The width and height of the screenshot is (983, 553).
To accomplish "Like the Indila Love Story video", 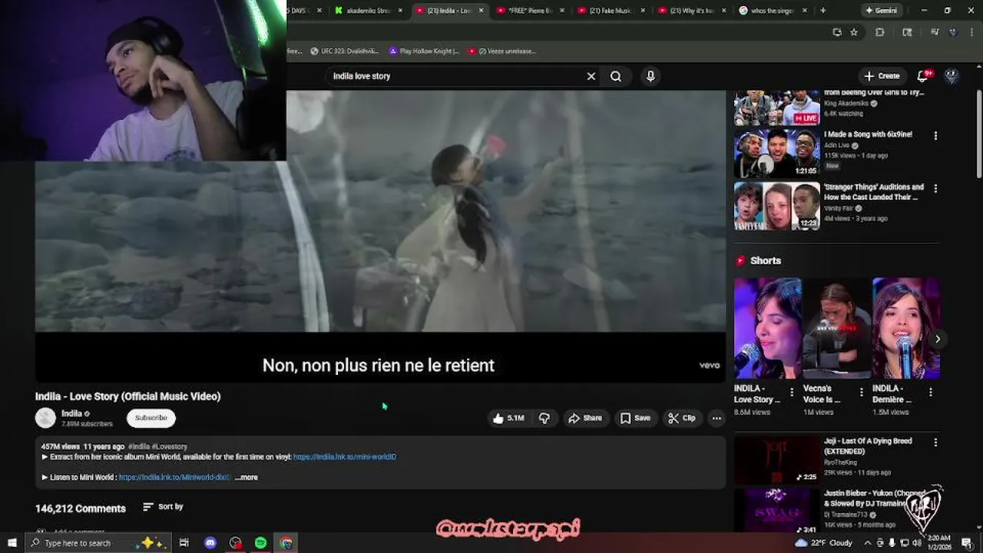I will point(508,418).
